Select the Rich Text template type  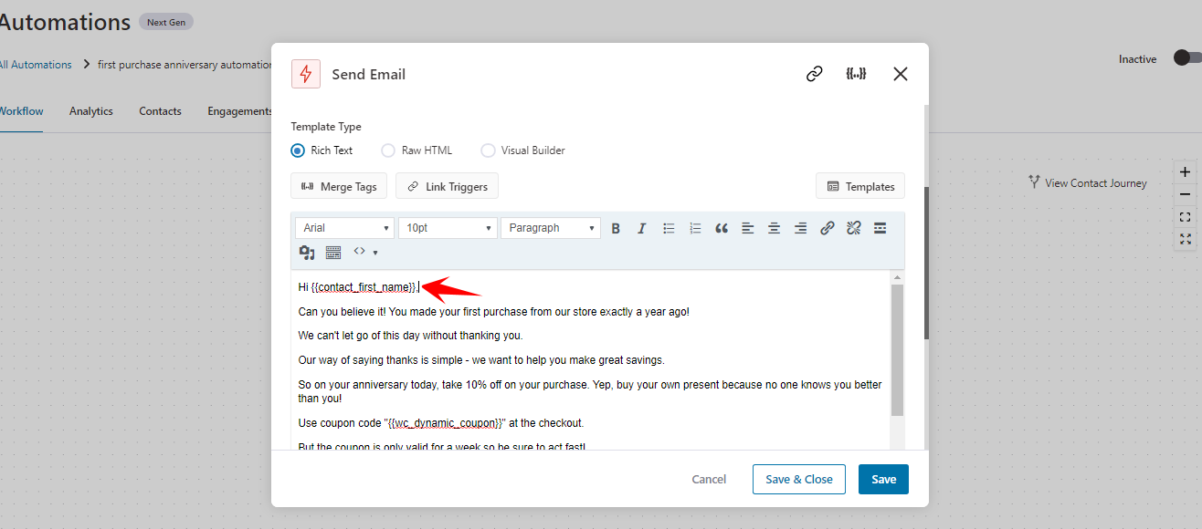click(x=298, y=150)
